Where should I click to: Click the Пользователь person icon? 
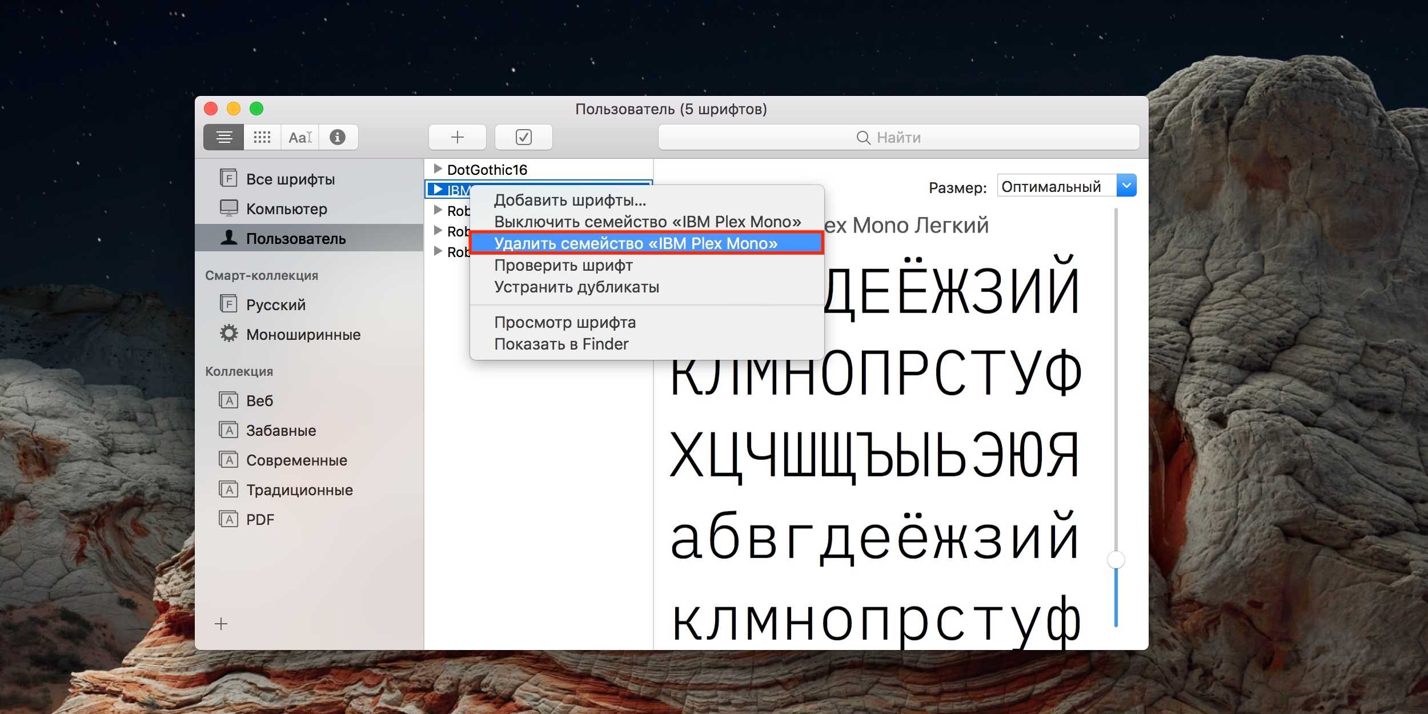click(228, 237)
